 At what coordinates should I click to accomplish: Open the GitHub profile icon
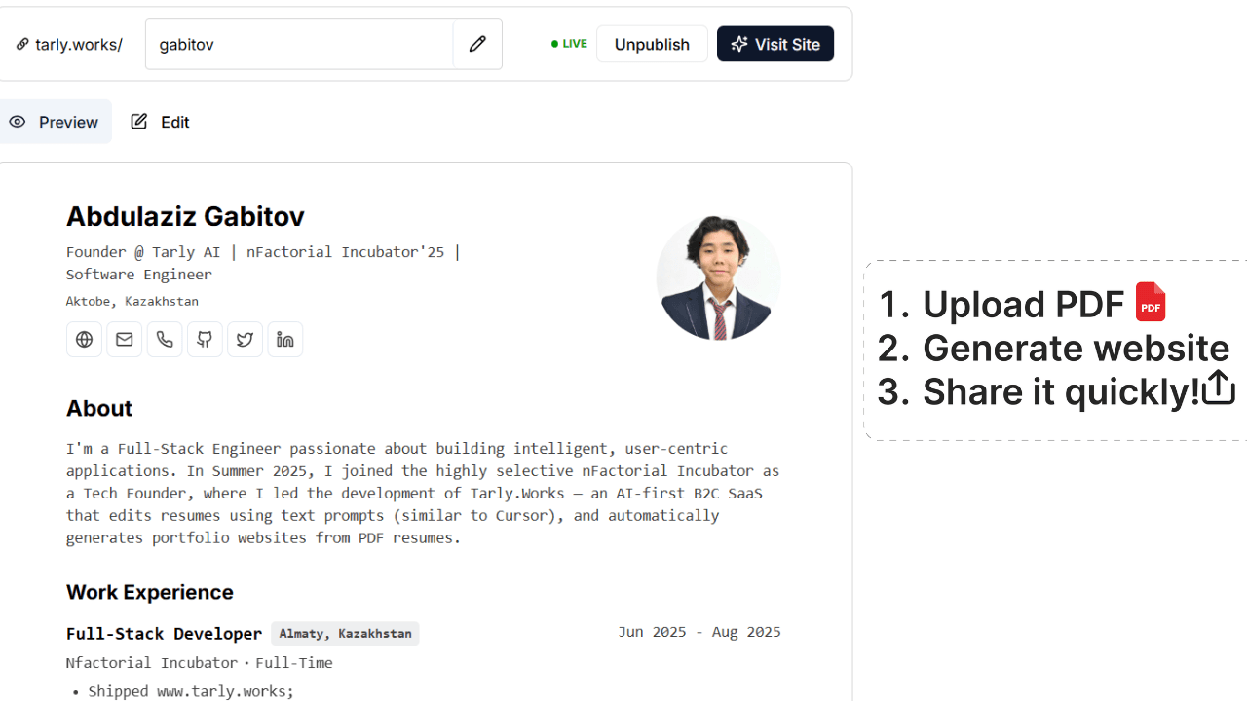(205, 339)
